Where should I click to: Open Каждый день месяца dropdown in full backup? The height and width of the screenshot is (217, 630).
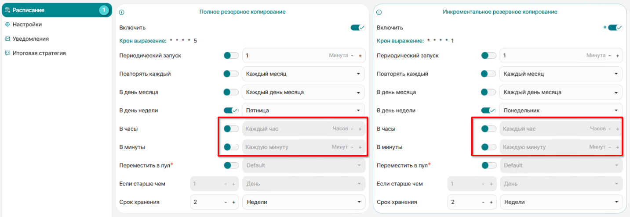[303, 92]
